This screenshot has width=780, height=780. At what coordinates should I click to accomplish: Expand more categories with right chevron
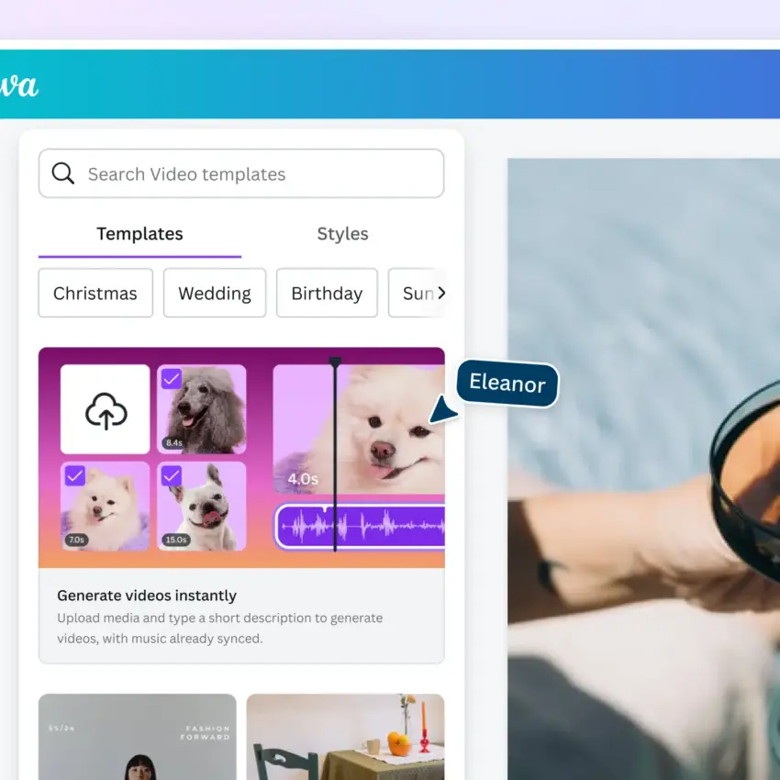tap(440, 293)
